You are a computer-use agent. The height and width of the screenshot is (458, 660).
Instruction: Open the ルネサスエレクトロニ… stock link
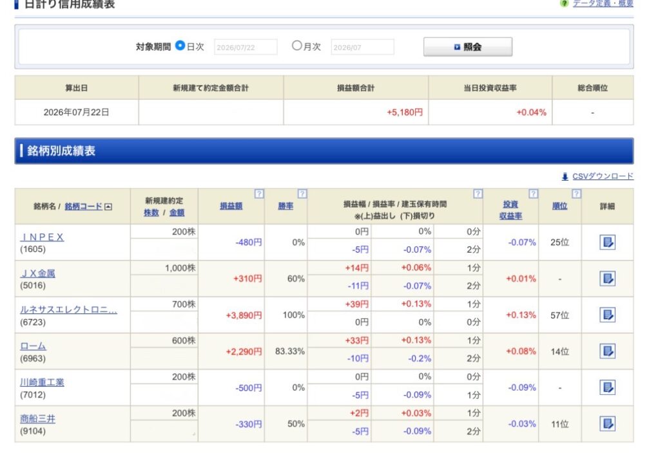pos(68,309)
